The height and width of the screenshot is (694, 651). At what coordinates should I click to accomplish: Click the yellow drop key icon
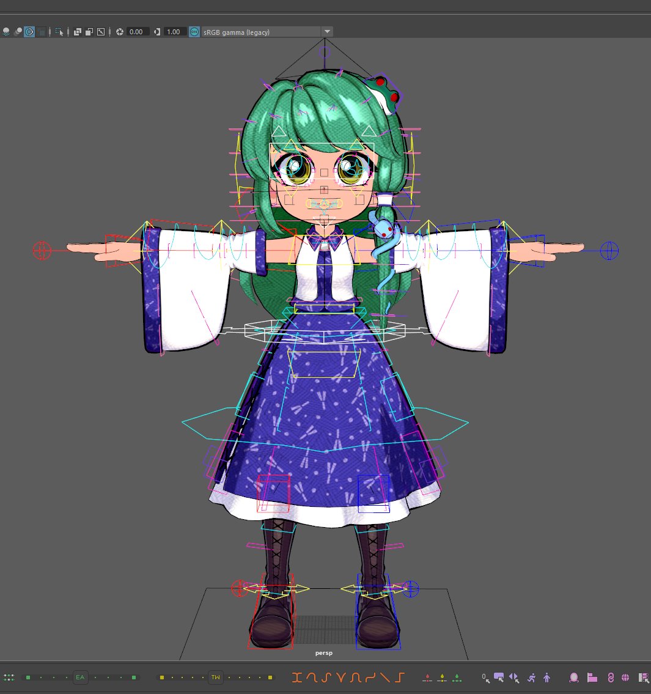click(442, 677)
